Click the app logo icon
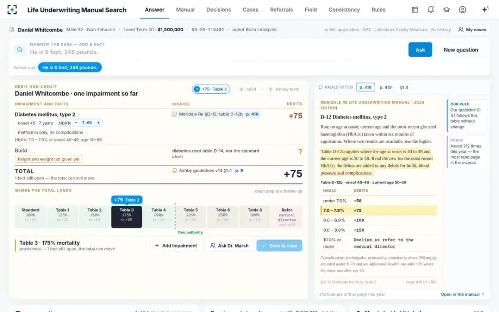This screenshot has width=499, height=312. tap(12, 10)
